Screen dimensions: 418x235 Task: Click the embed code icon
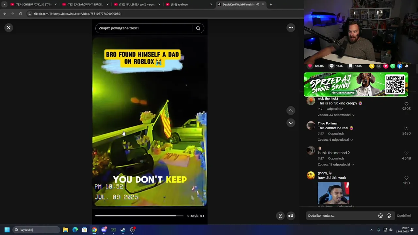(379, 66)
